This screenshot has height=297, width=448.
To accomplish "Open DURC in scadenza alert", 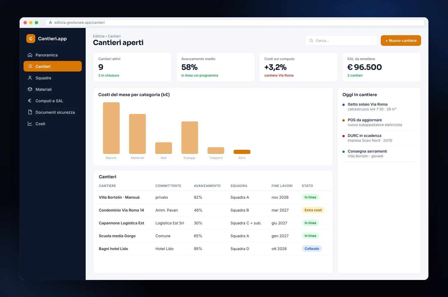I will (x=379, y=138).
